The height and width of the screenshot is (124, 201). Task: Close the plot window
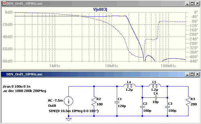click(198, 3)
